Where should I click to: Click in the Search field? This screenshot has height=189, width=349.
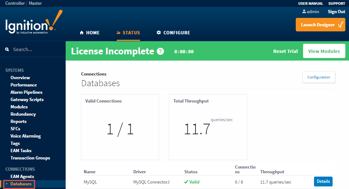pos(36,49)
